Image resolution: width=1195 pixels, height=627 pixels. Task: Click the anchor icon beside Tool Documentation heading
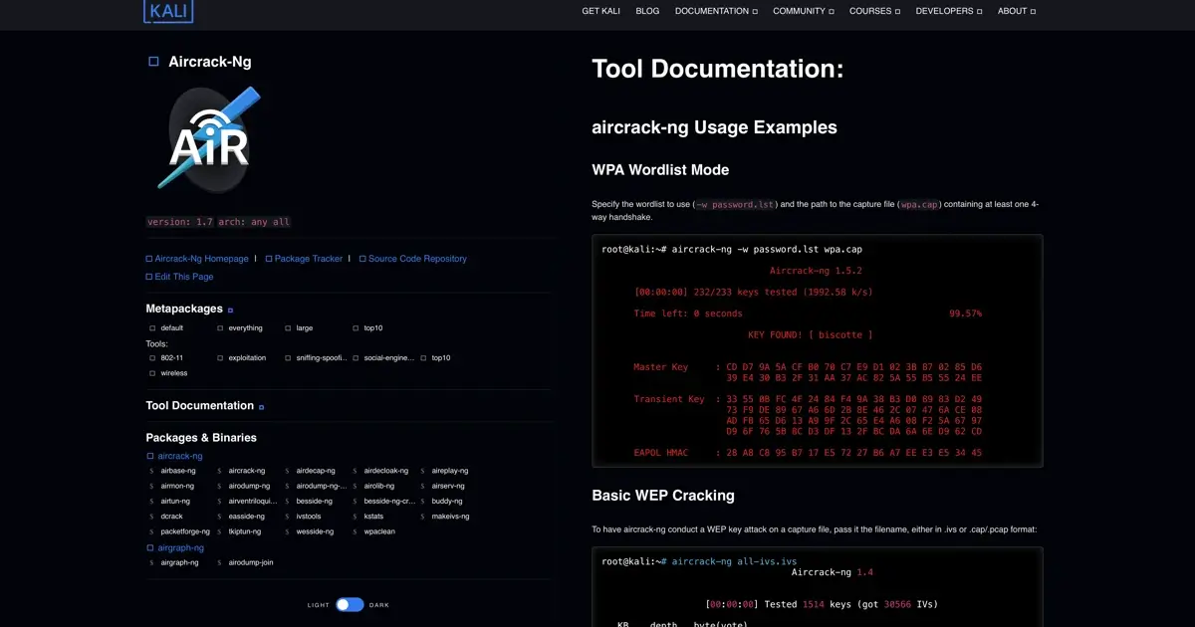262,407
